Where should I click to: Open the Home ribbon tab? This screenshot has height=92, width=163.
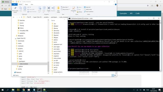[x=20, y=5]
